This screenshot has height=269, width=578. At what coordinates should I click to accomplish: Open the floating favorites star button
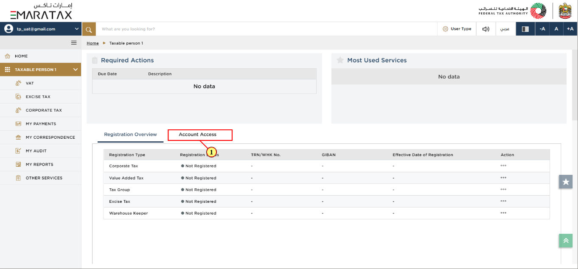(x=566, y=182)
